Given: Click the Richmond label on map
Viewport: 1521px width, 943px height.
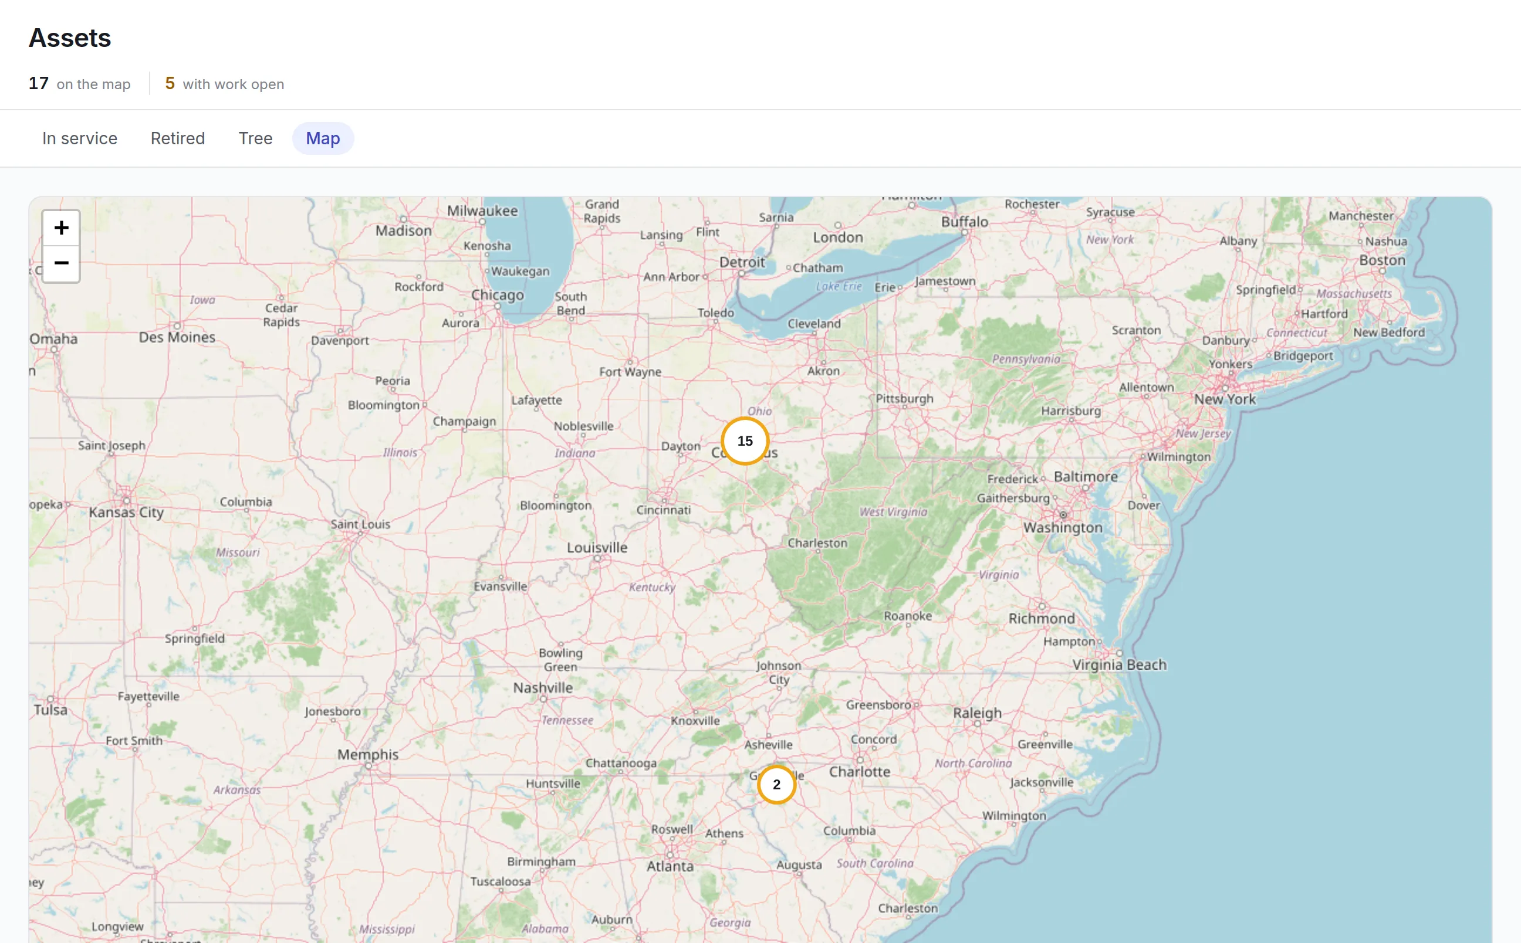Looking at the screenshot, I should click(x=1042, y=619).
